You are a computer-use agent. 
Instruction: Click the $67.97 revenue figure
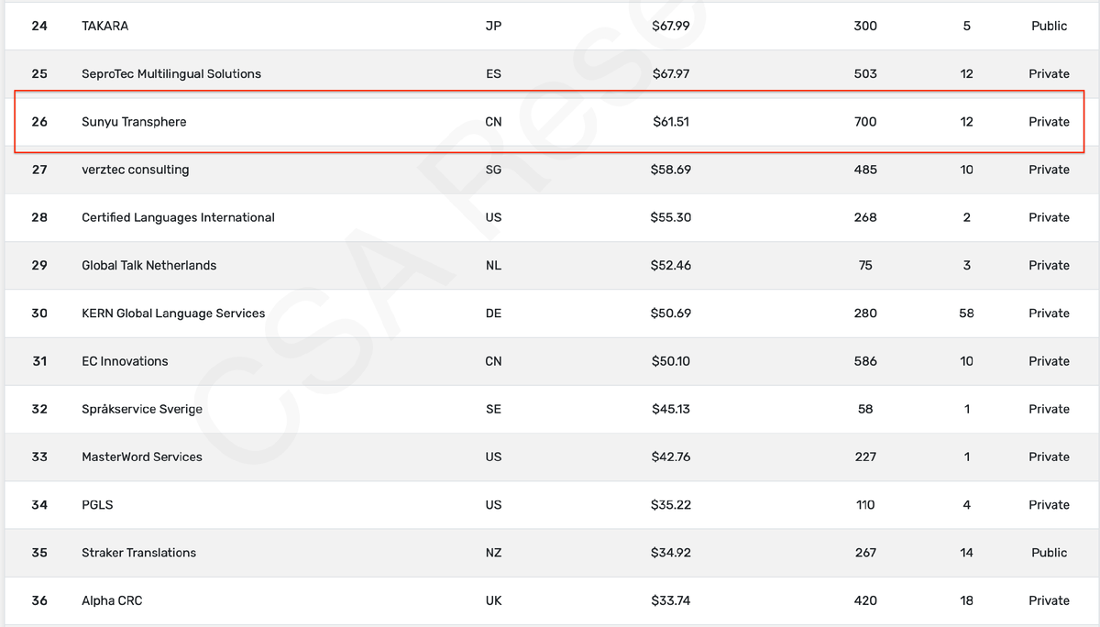tap(671, 73)
